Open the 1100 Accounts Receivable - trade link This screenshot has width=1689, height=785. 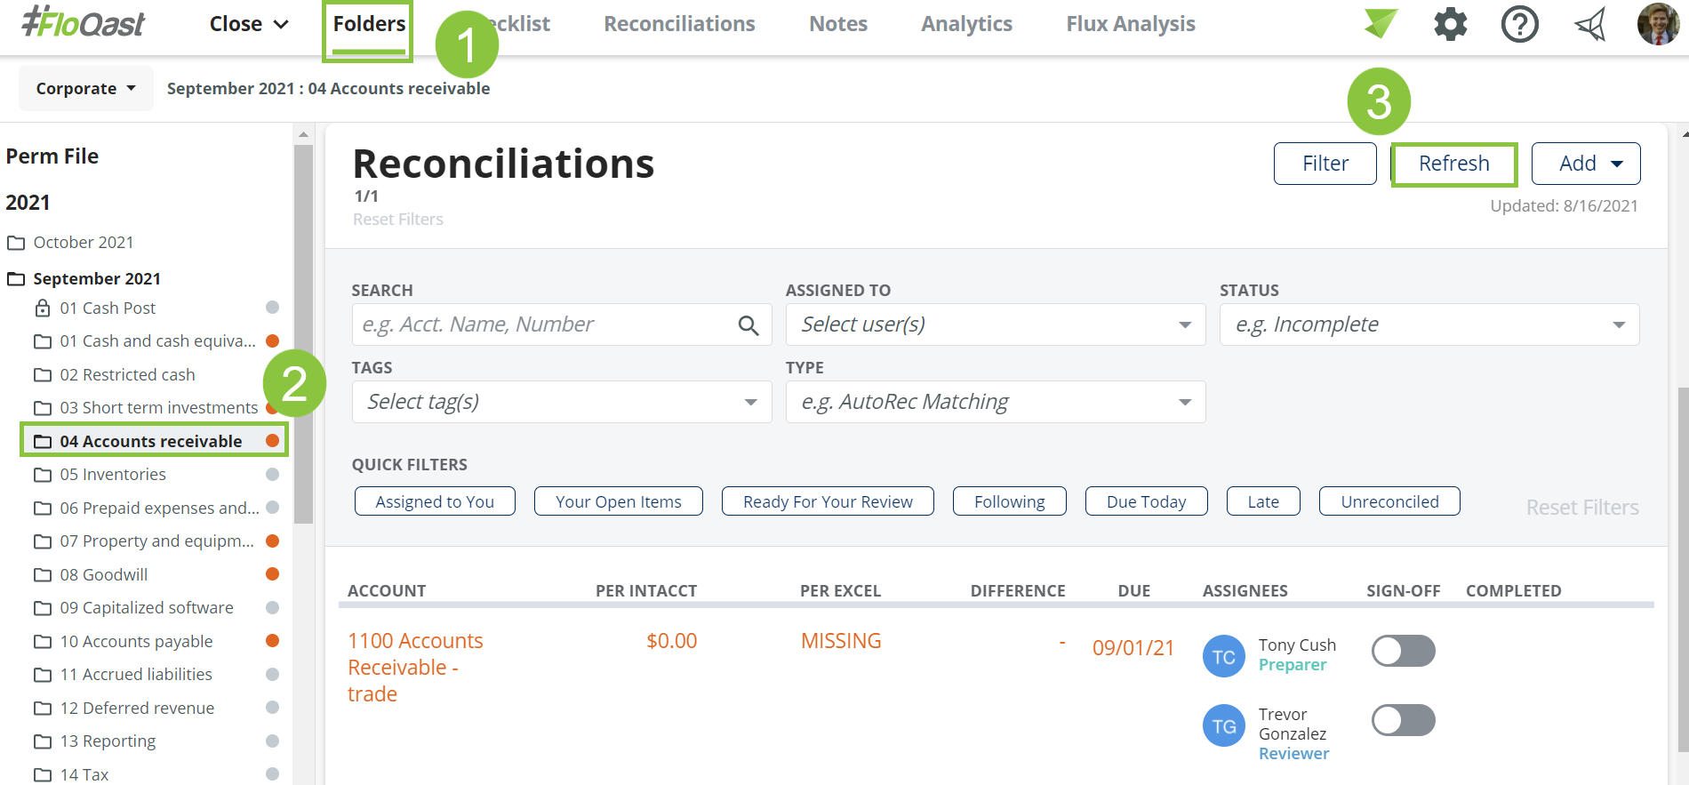[415, 667]
